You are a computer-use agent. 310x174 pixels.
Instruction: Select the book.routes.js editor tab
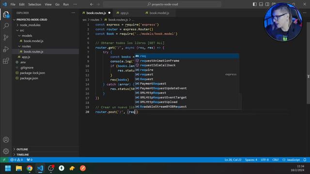click(96, 13)
